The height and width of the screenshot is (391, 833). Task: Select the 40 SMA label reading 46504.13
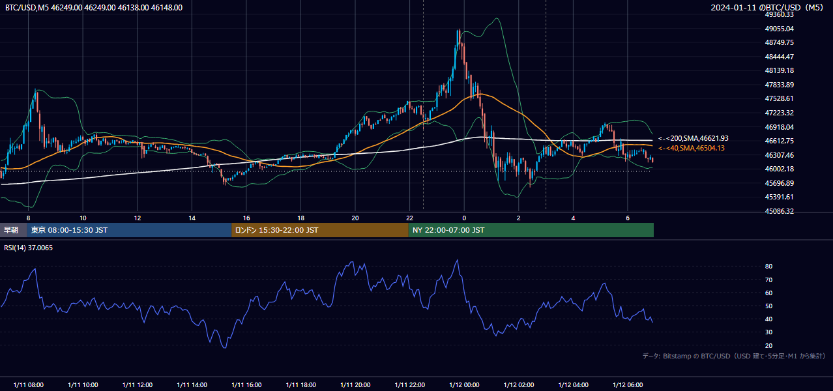691,148
